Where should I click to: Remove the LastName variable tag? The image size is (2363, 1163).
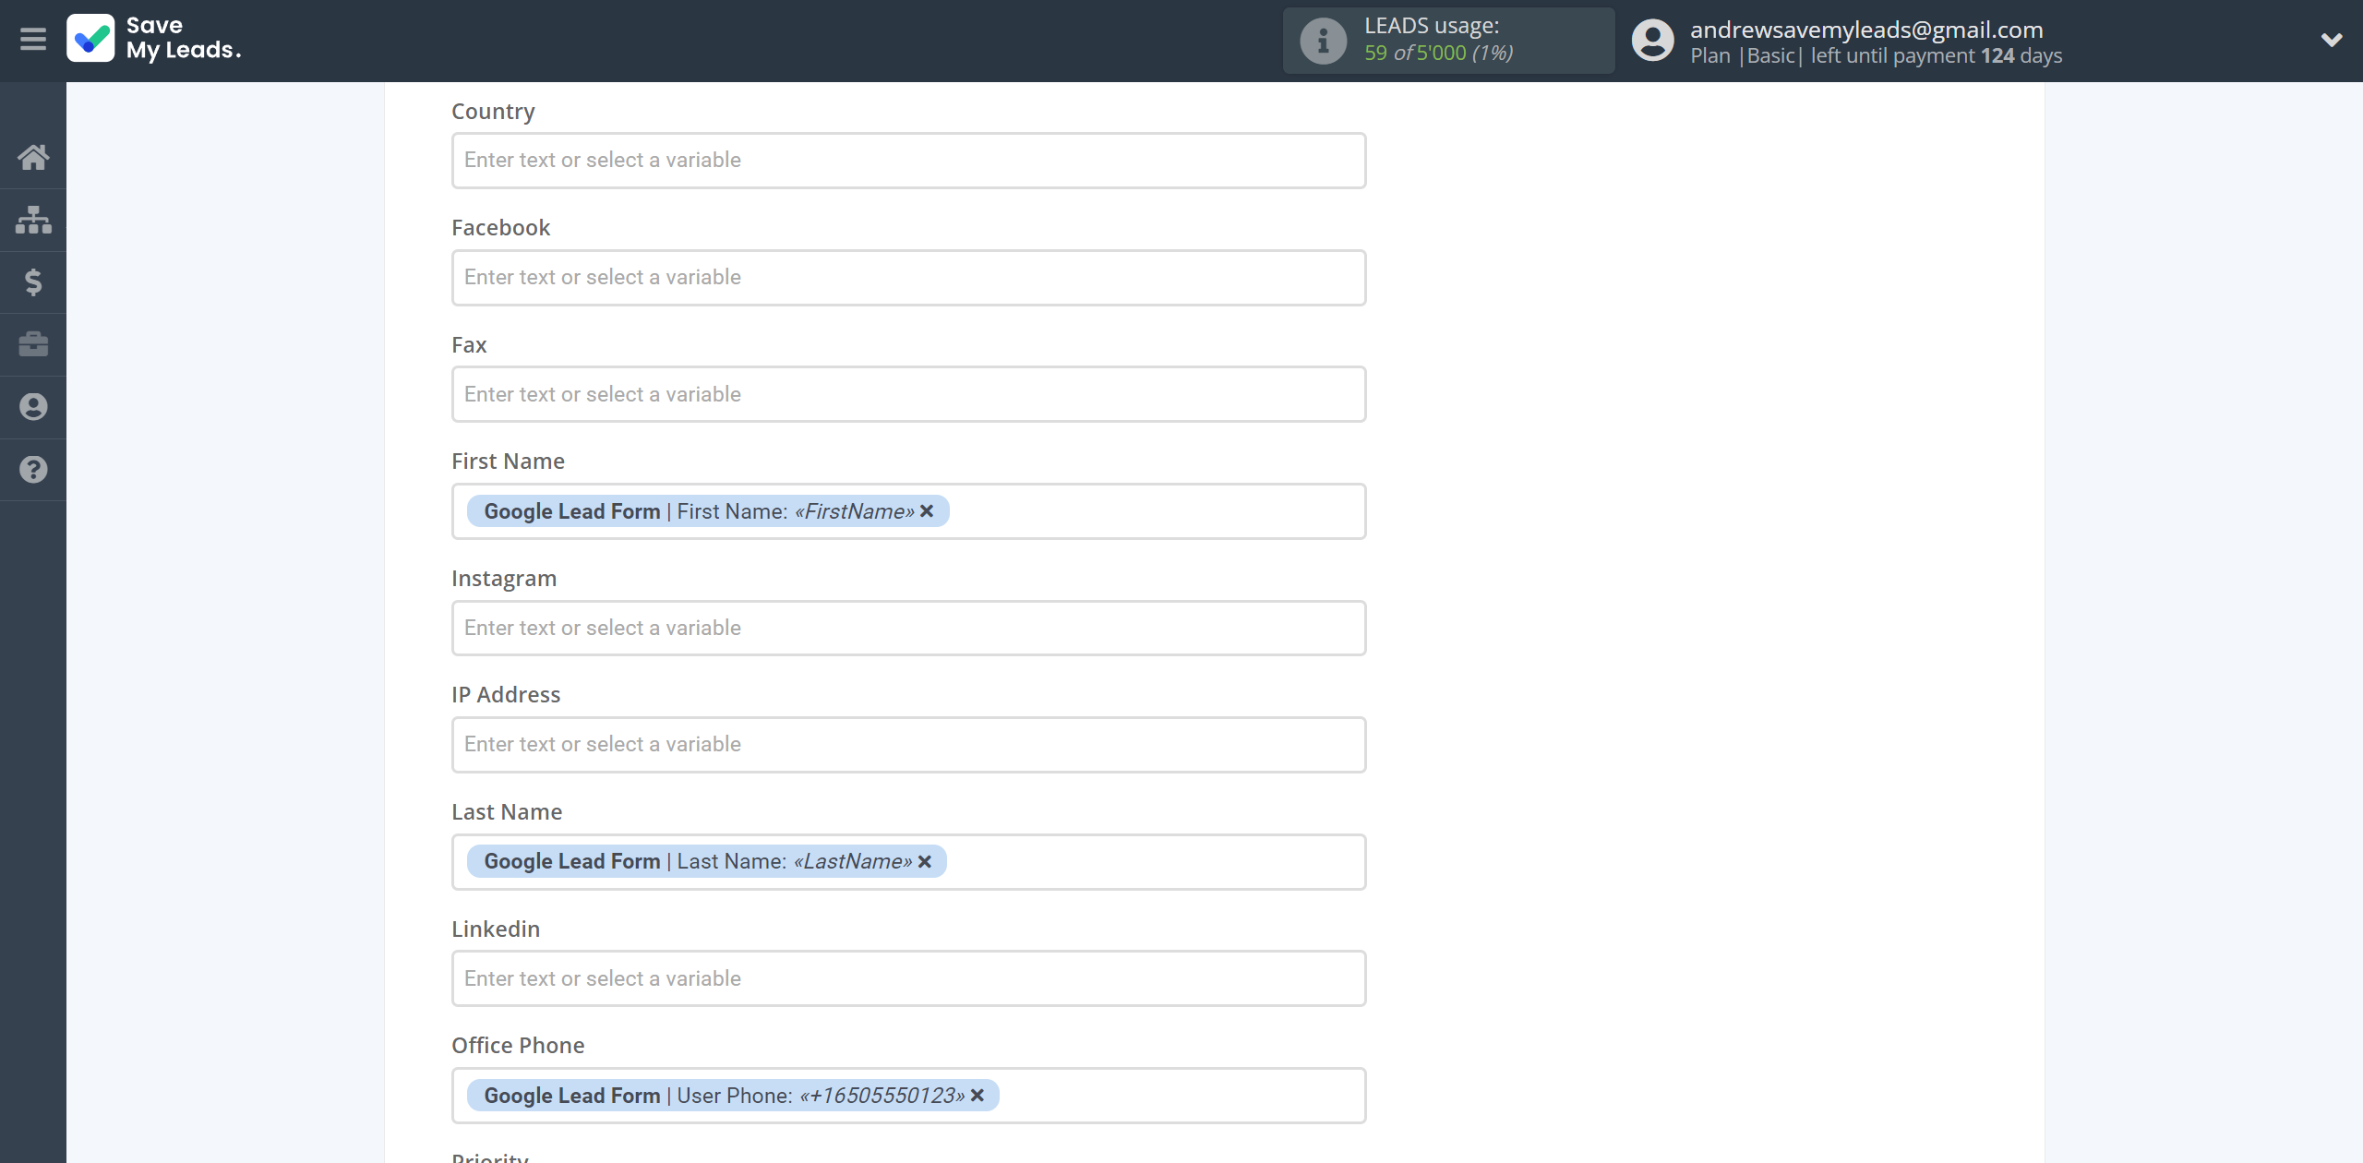pyautogui.click(x=925, y=861)
